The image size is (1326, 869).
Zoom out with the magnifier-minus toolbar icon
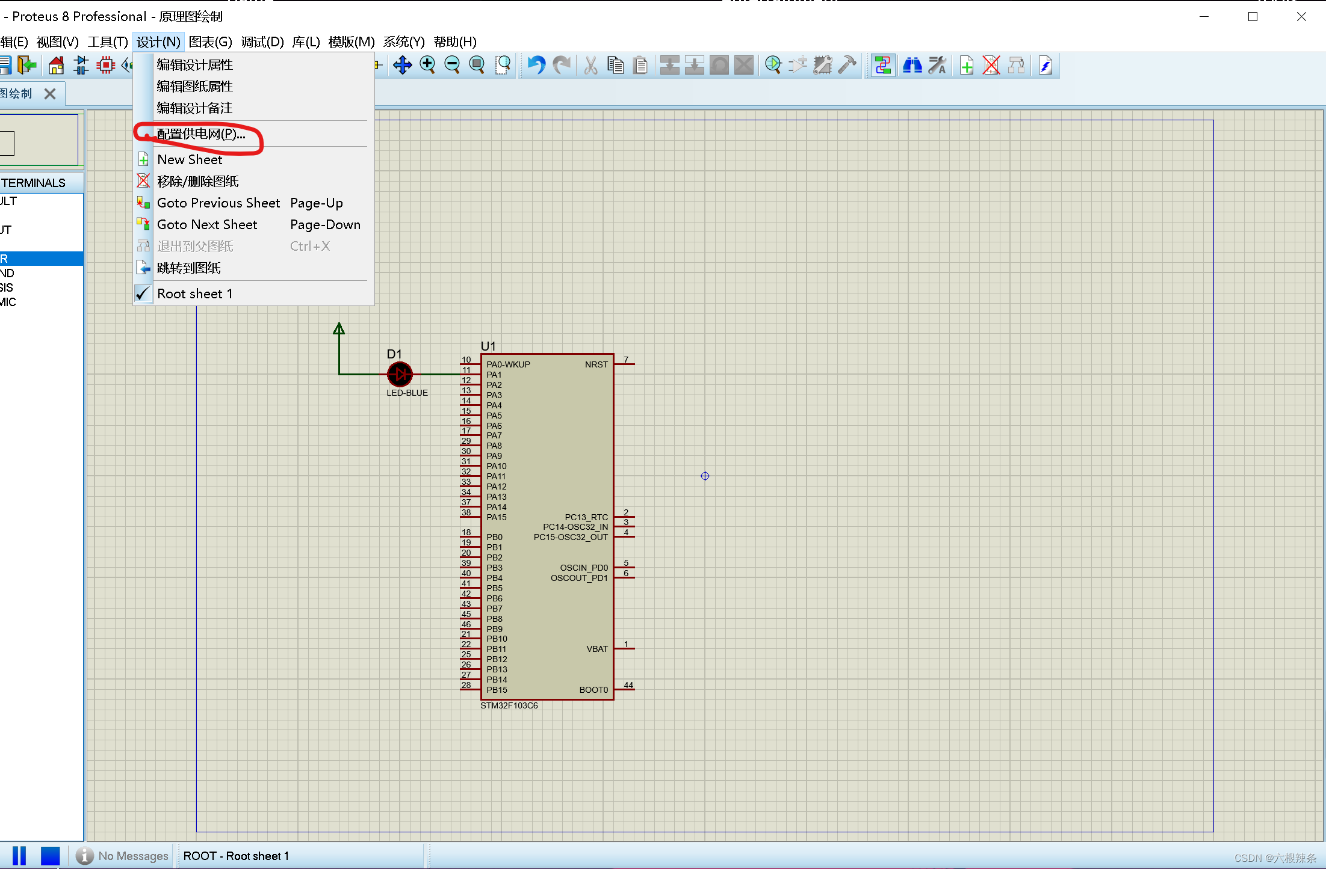point(452,65)
